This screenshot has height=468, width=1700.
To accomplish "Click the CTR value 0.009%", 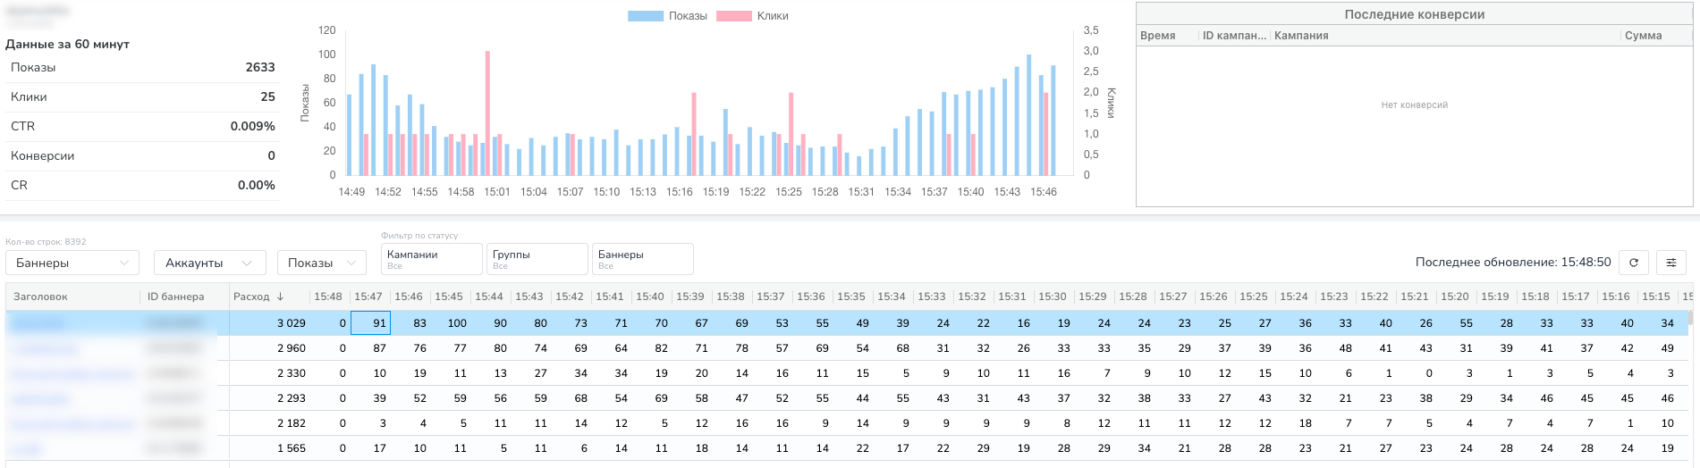I will pos(253,126).
